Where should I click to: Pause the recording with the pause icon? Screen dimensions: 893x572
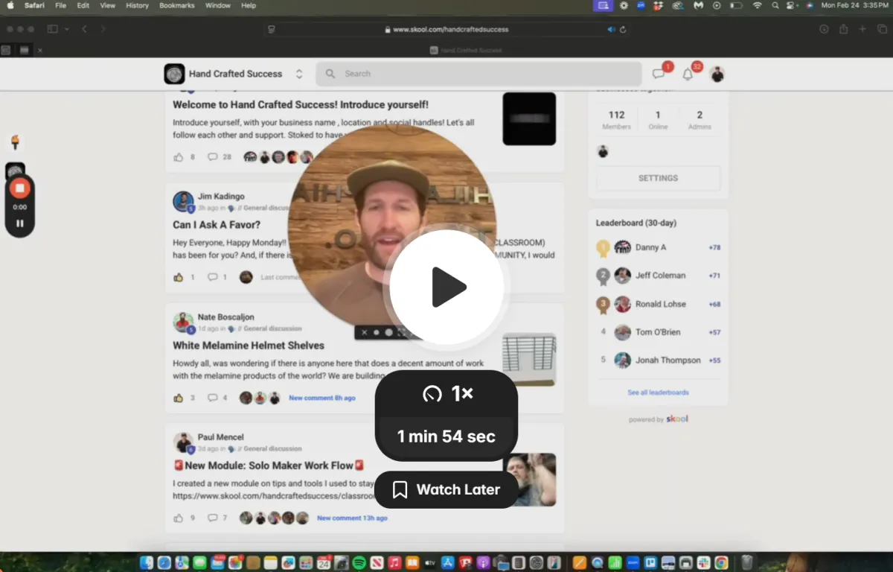[20, 223]
